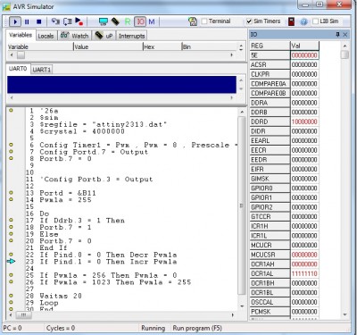
Task: Select the OCR1AH register row
Action: coord(285,264)
